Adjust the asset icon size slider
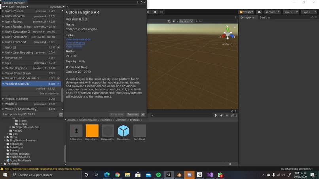The width and height of the screenshot is (319, 179). 230,164
